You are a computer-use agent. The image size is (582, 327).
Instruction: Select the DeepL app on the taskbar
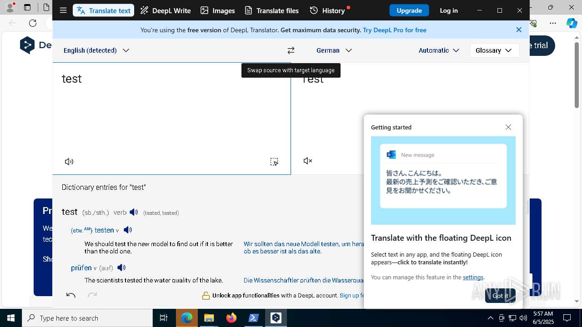(x=276, y=318)
